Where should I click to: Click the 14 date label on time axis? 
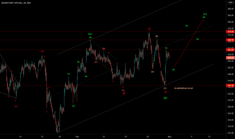click(x=20, y=137)
